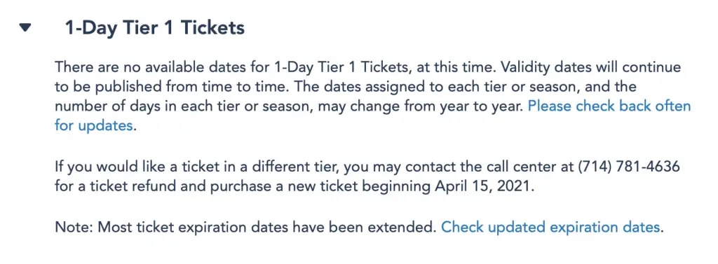Click the words "Validity dates will continue"
718x264 pixels.
point(590,68)
